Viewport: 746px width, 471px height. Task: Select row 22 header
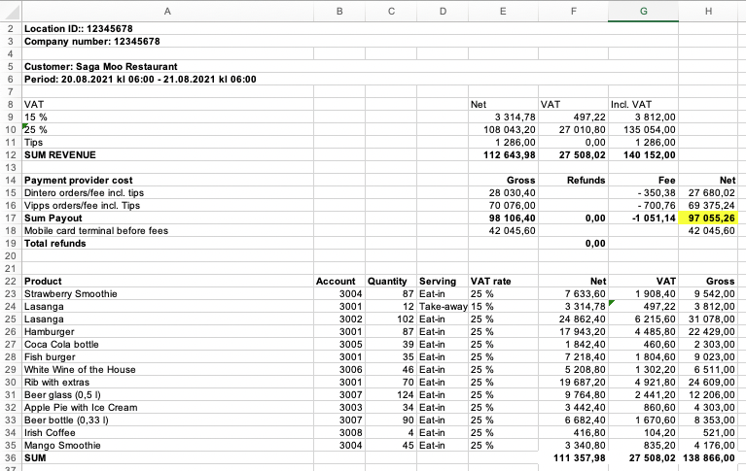[x=10, y=281]
